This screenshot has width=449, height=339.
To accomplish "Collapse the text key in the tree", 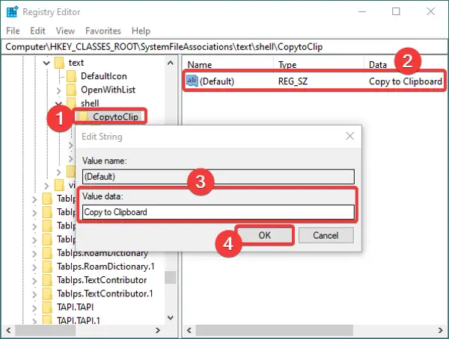I will [46, 63].
